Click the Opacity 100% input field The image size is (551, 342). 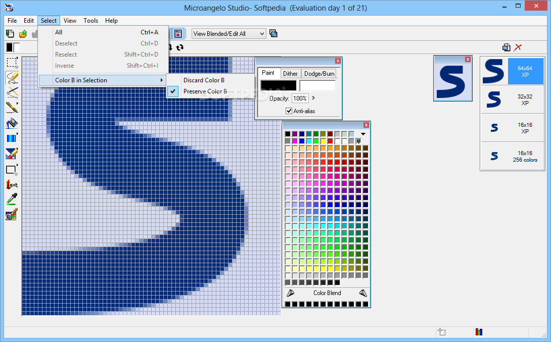click(x=300, y=99)
